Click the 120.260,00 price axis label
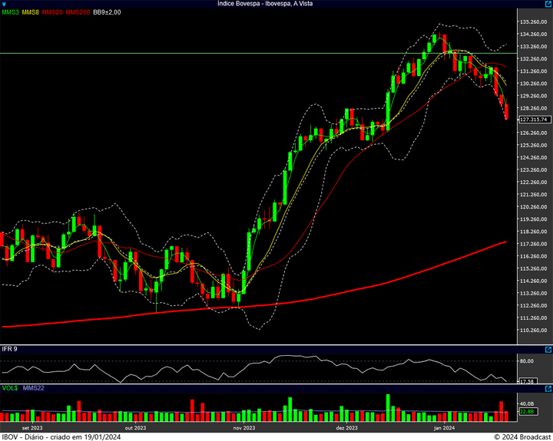The height and width of the screenshot is (441, 553). 535,207
